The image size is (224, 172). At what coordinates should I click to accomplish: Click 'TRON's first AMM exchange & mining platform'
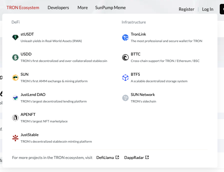(x=54, y=81)
